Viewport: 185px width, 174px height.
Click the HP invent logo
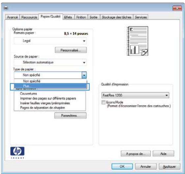(17, 153)
